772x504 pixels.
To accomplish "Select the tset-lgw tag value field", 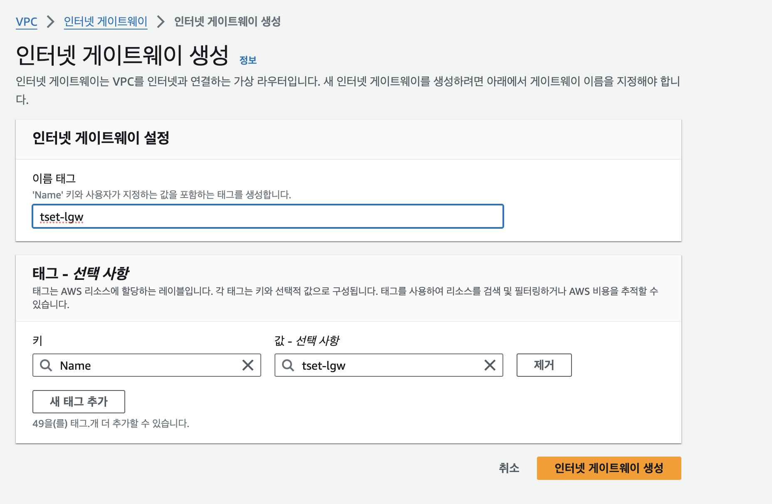I will [389, 365].
